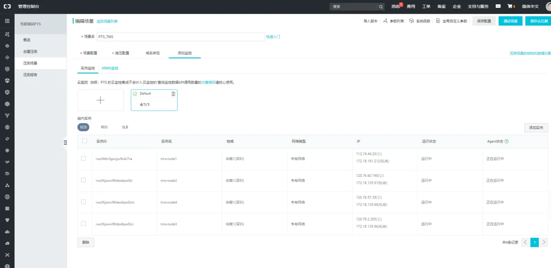Tick the checkbox for tms-node1
551x268 pixels.
[x=83, y=158]
